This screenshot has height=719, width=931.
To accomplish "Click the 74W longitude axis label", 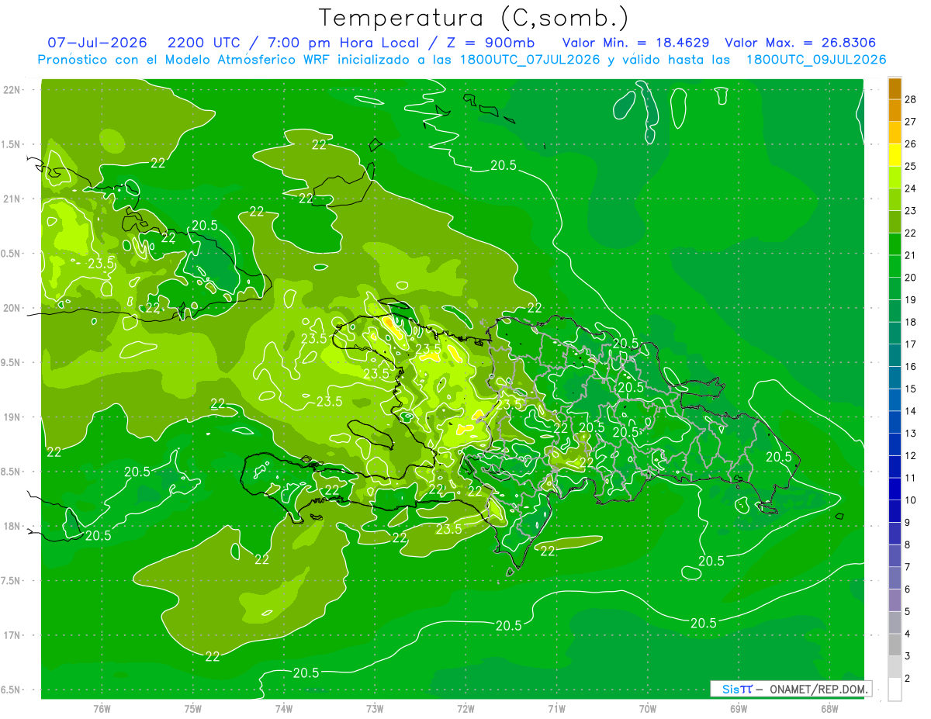I will (x=283, y=709).
